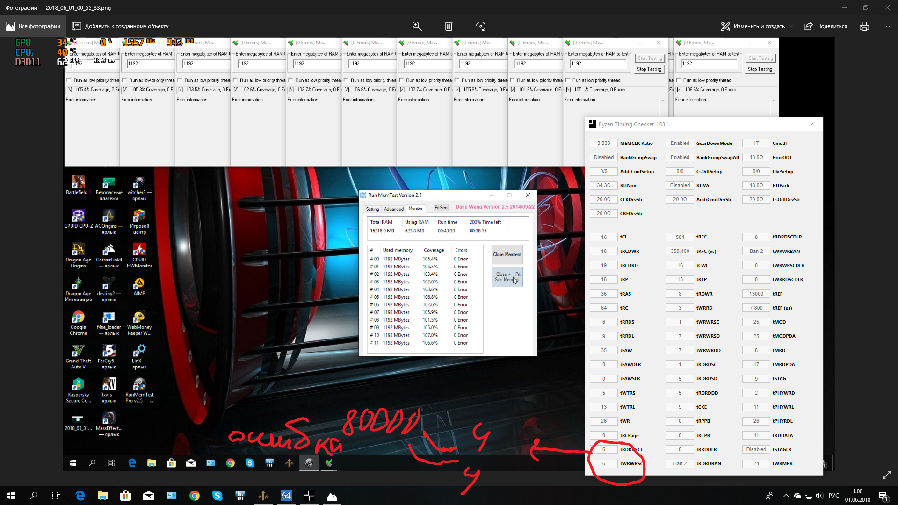The width and height of the screenshot is (898, 505).
Task: Click the zoom magnifier icon in Photos toolbar
Action: [417, 26]
